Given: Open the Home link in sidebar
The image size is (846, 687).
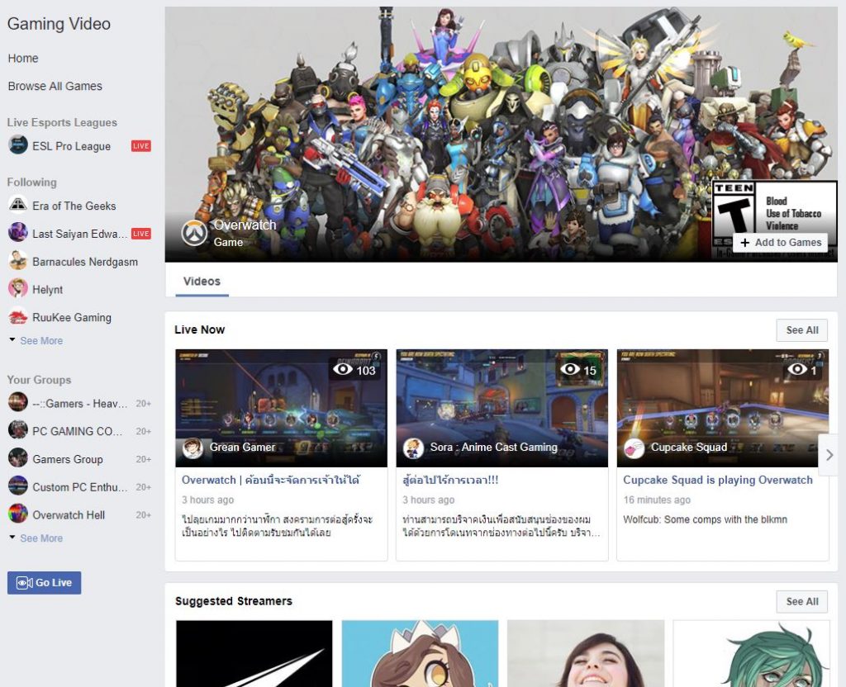Looking at the screenshot, I should coord(22,59).
